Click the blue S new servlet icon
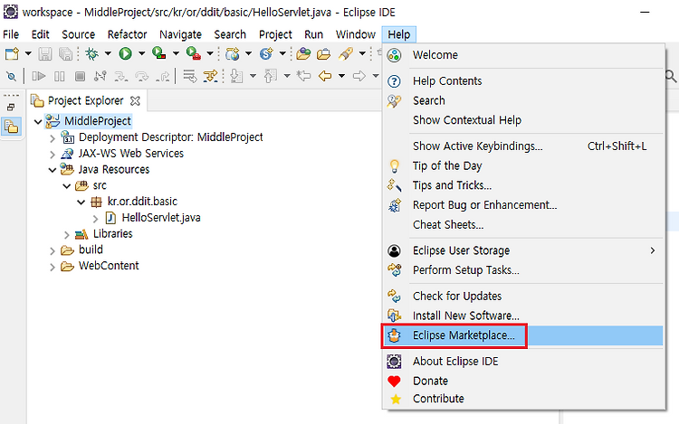679x424 pixels. [x=266, y=53]
